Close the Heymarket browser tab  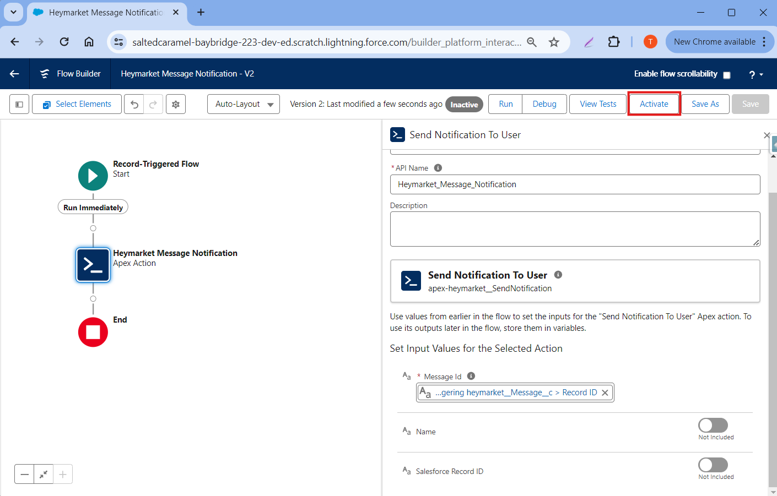click(x=176, y=12)
